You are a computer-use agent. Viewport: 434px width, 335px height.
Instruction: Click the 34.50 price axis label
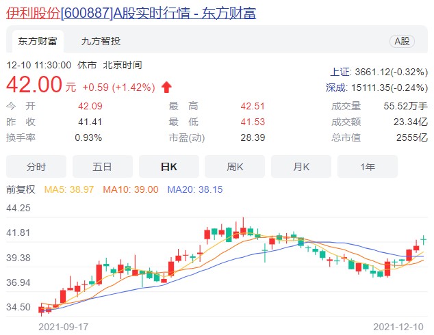[x=18, y=307]
